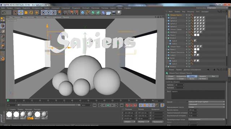Activate the Rotate tool in toolbar
Screen dimensions: 231x129
coord(31,13)
